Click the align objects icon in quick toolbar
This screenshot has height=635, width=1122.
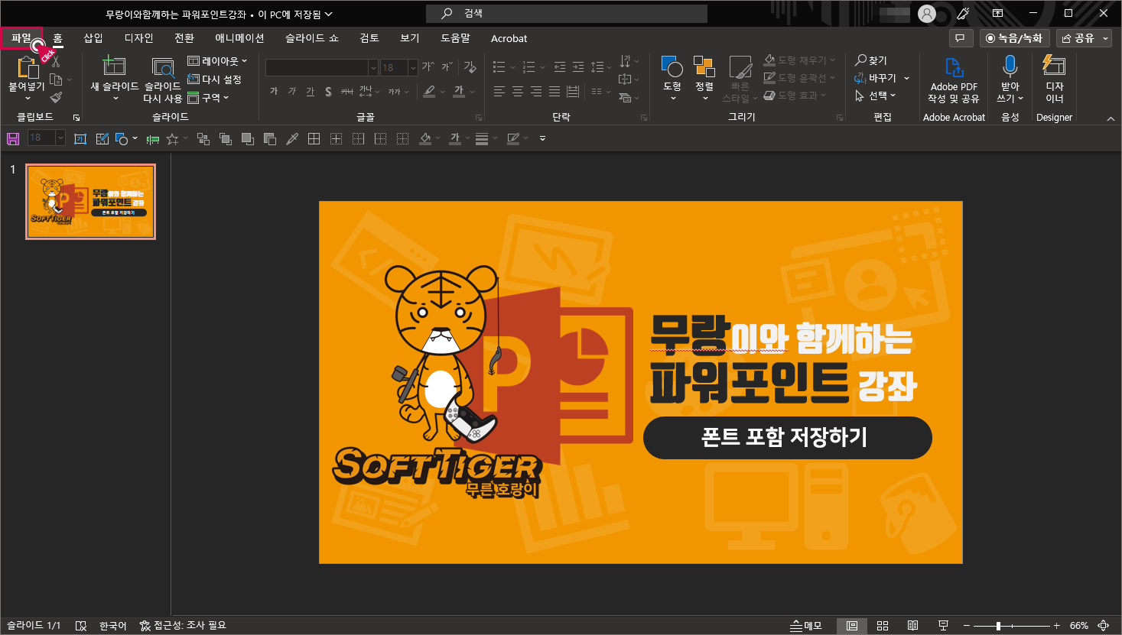(x=153, y=138)
